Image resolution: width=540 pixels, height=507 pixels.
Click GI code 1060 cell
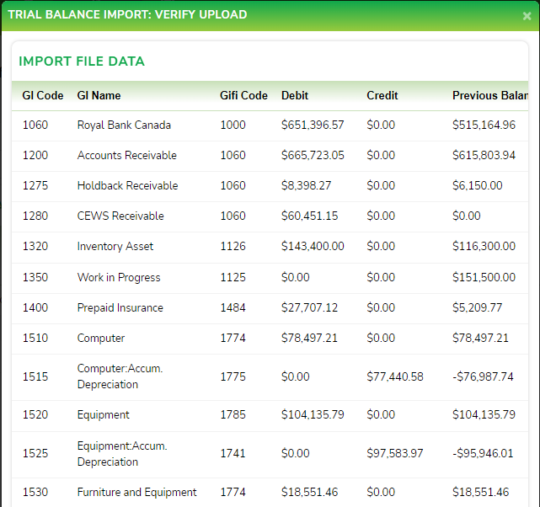tap(35, 125)
